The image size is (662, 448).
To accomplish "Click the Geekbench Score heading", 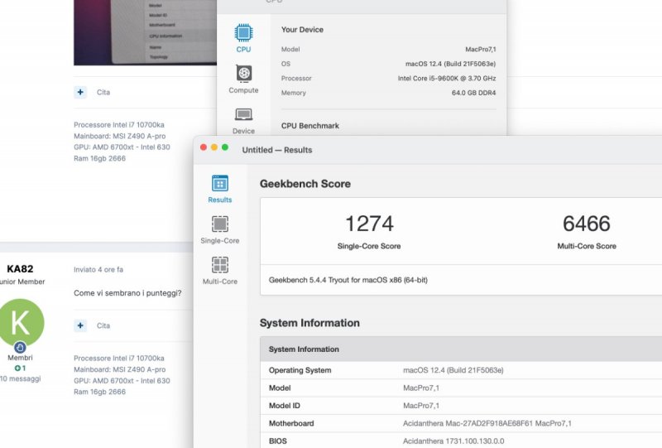I will click(x=305, y=184).
